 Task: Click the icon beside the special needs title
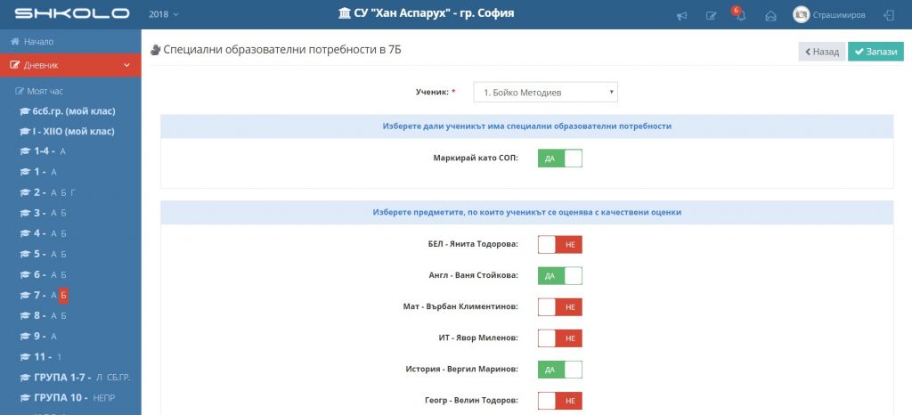pyautogui.click(x=155, y=50)
